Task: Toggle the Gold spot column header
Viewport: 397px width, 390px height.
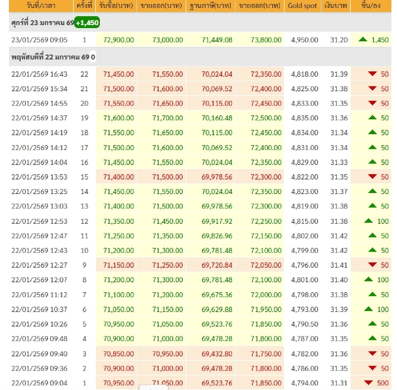Action: pos(302,6)
